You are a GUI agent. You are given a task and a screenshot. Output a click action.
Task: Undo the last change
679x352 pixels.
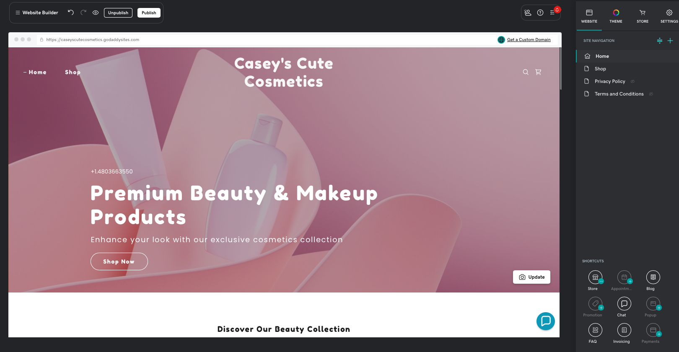[x=71, y=13]
